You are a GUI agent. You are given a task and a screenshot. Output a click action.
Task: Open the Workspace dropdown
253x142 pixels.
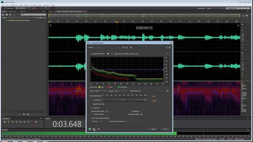[x=215, y=8]
